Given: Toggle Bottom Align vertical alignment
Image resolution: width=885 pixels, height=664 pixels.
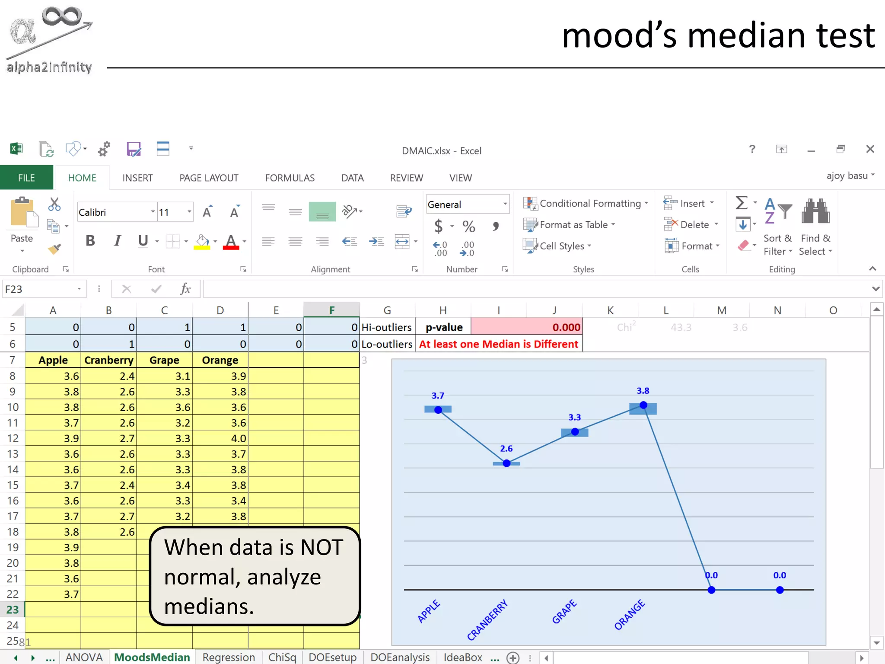Looking at the screenshot, I should (322, 211).
